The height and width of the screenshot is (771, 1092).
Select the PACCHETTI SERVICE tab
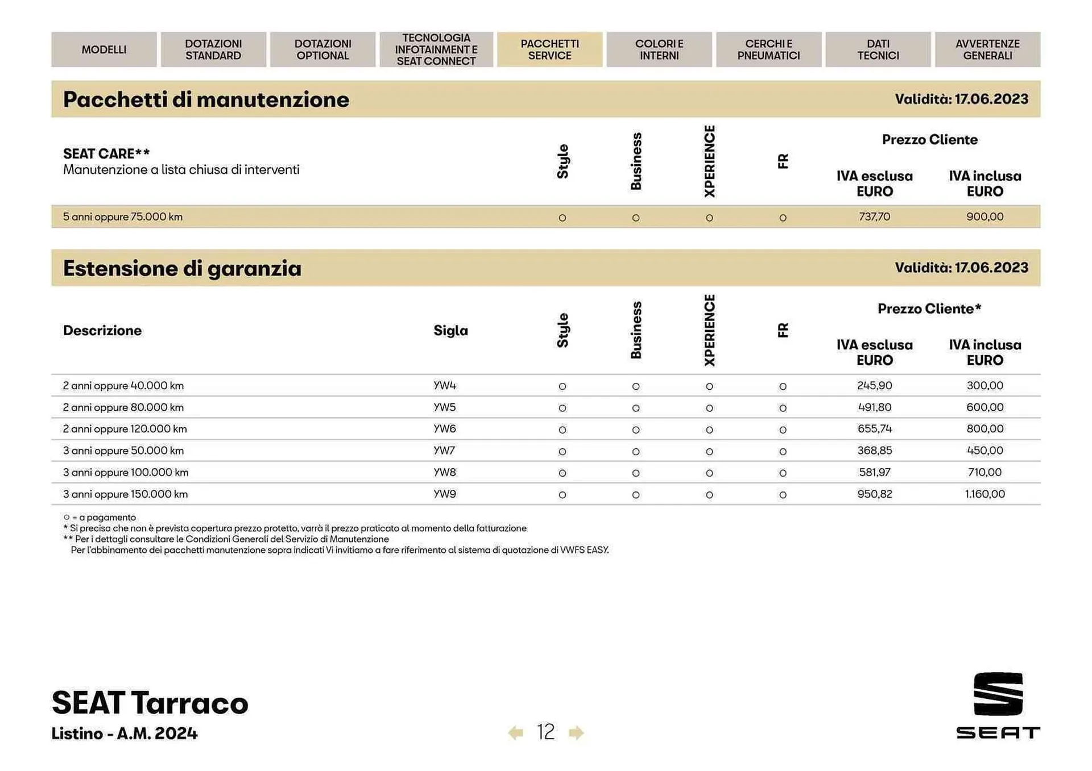[x=549, y=49]
